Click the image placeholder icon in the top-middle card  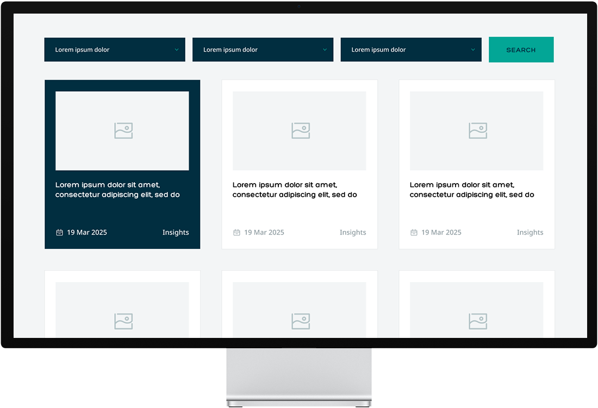point(301,131)
